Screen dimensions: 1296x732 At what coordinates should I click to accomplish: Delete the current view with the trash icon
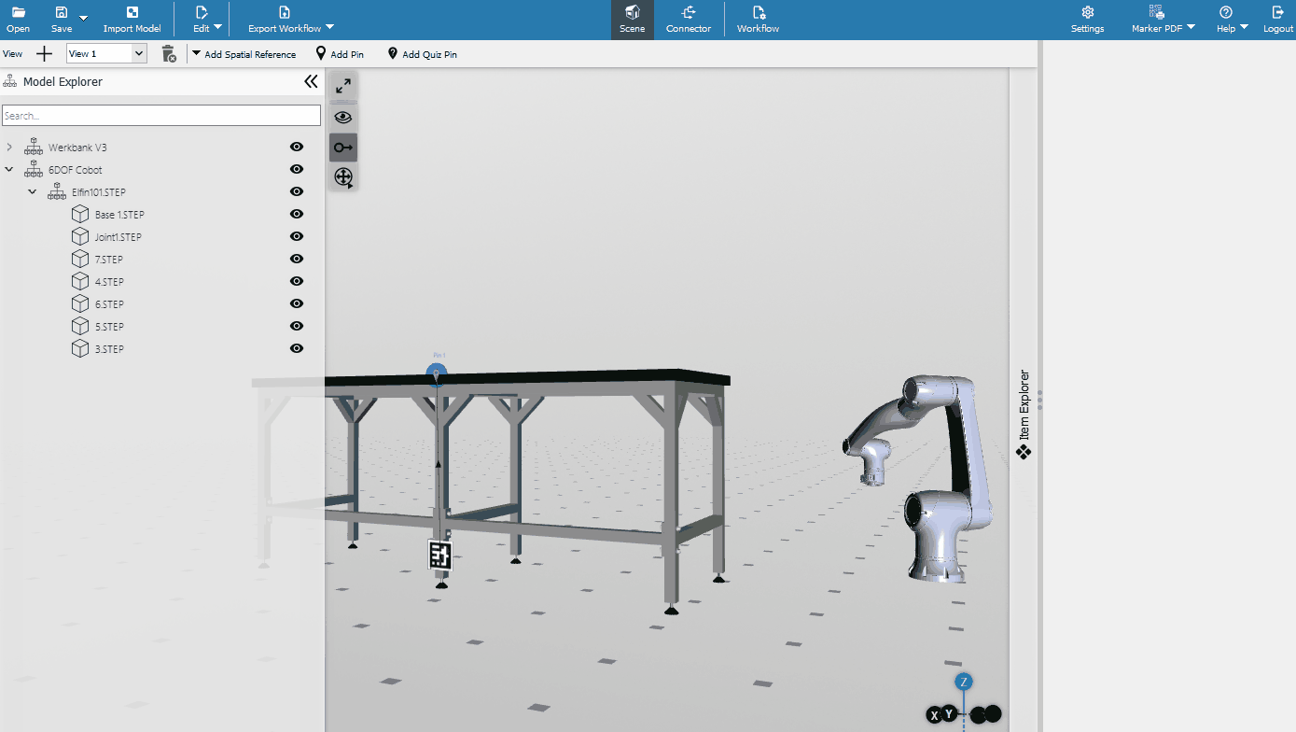pos(169,54)
